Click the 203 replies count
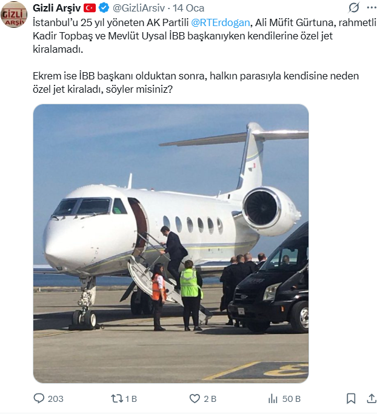This screenshot has width=377, height=414. pyautogui.click(x=55, y=399)
